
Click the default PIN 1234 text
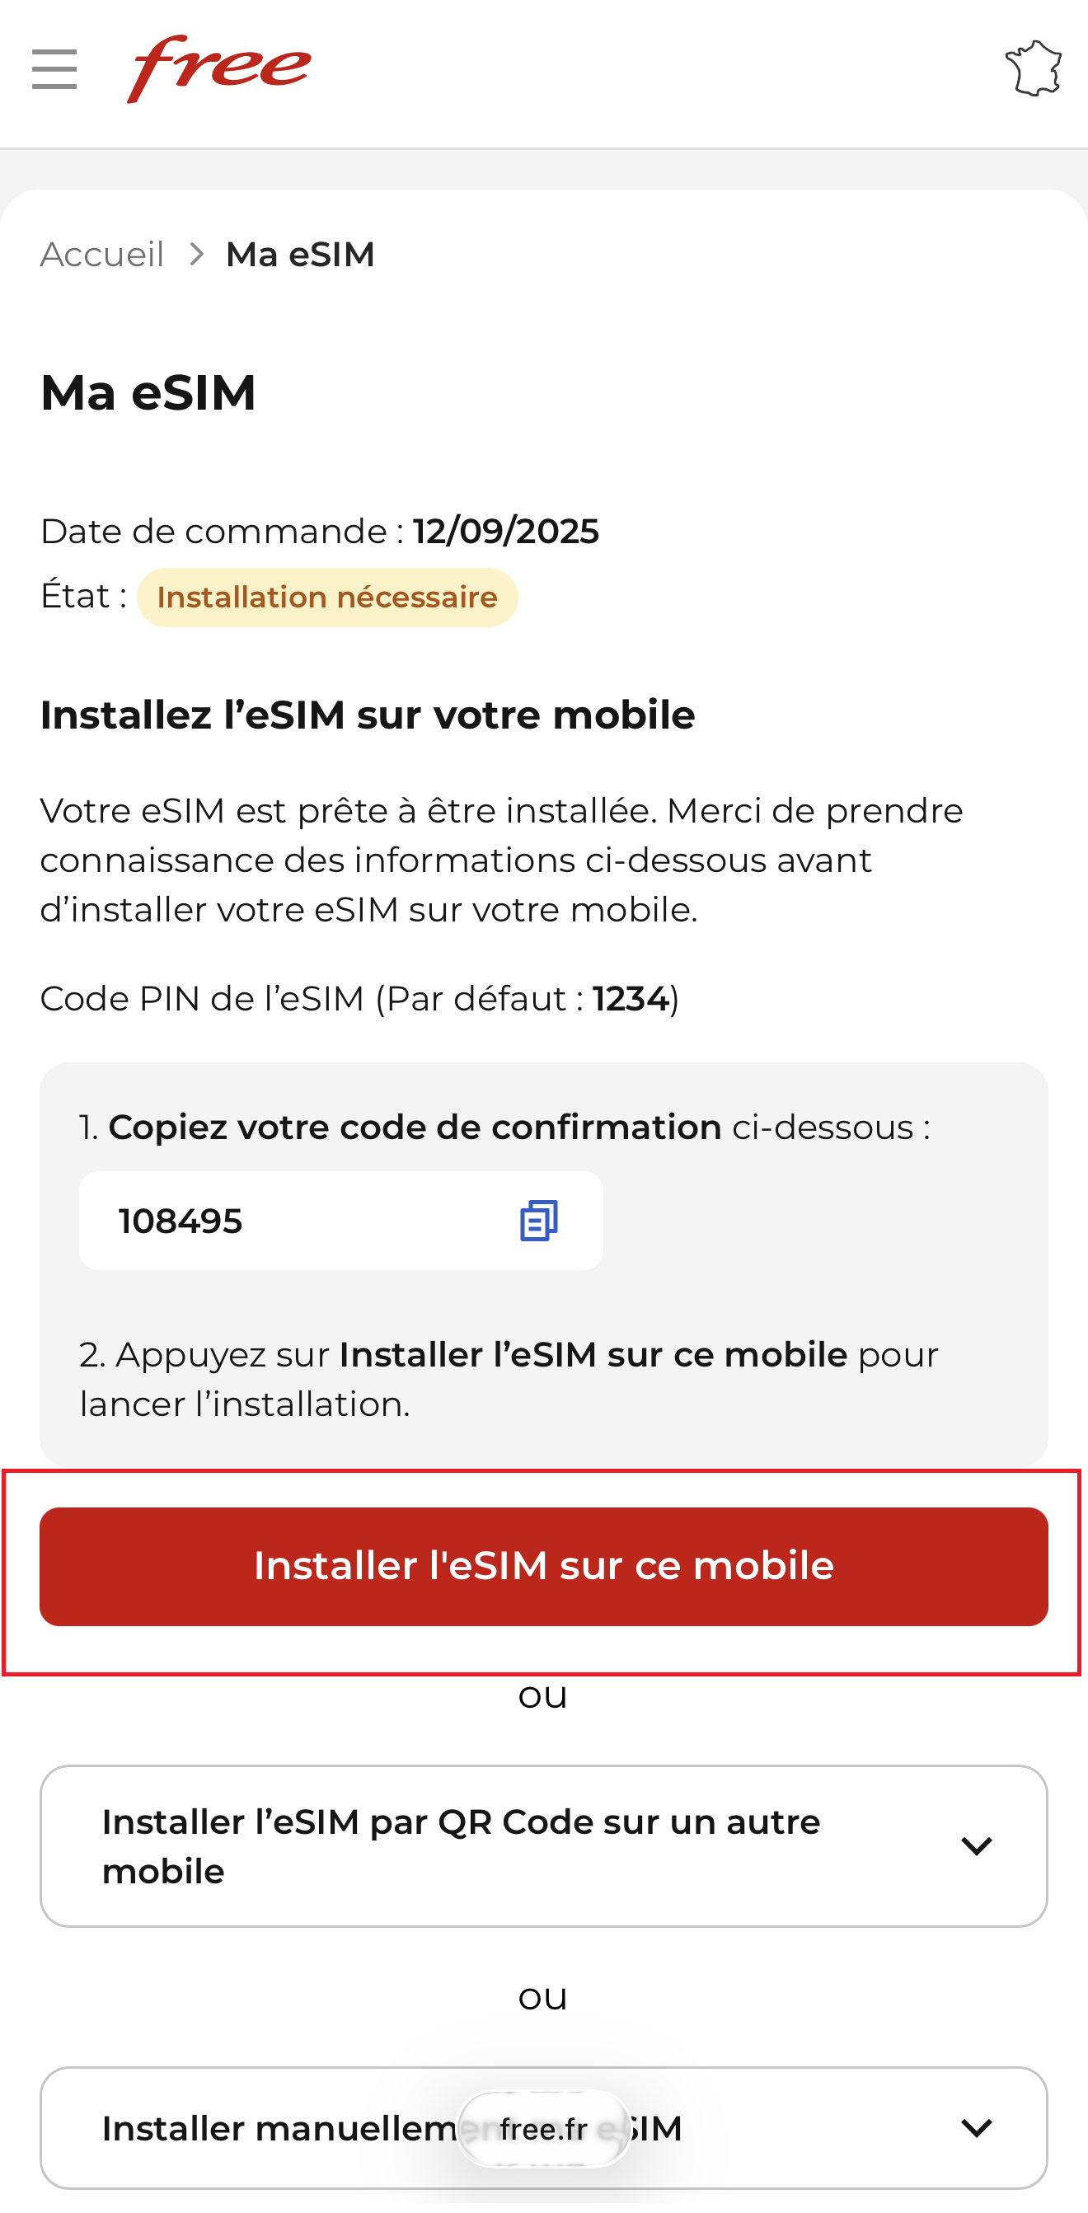coord(630,998)
